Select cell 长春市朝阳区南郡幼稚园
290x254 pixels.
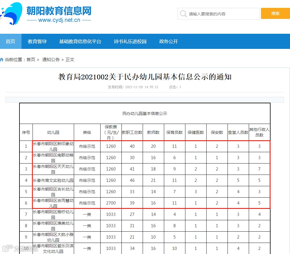point(53,158)
